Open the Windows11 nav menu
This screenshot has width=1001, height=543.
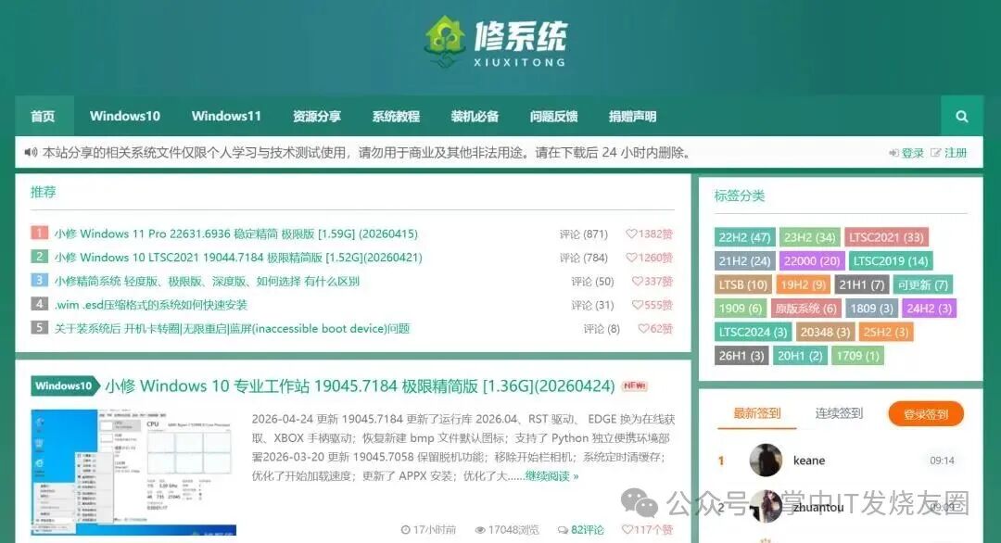pyautogui.click(x=227, y=116)
